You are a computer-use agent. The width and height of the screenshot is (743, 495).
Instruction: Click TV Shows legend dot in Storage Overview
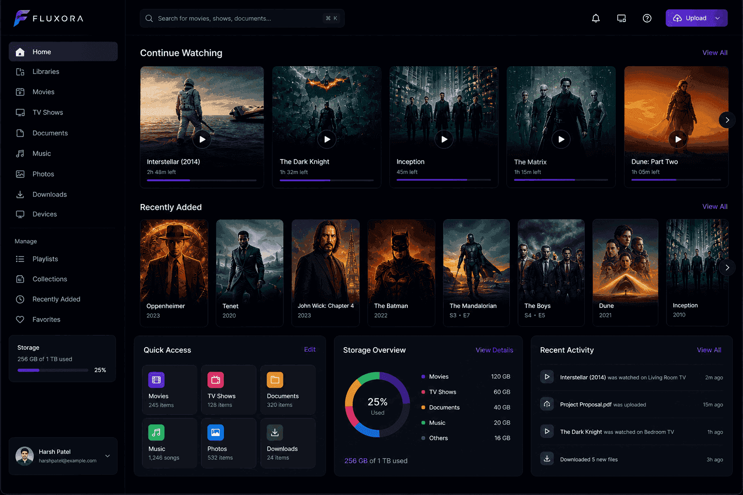click(423, 392)
